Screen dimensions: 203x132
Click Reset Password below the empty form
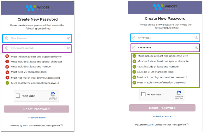tap(37, 109)
